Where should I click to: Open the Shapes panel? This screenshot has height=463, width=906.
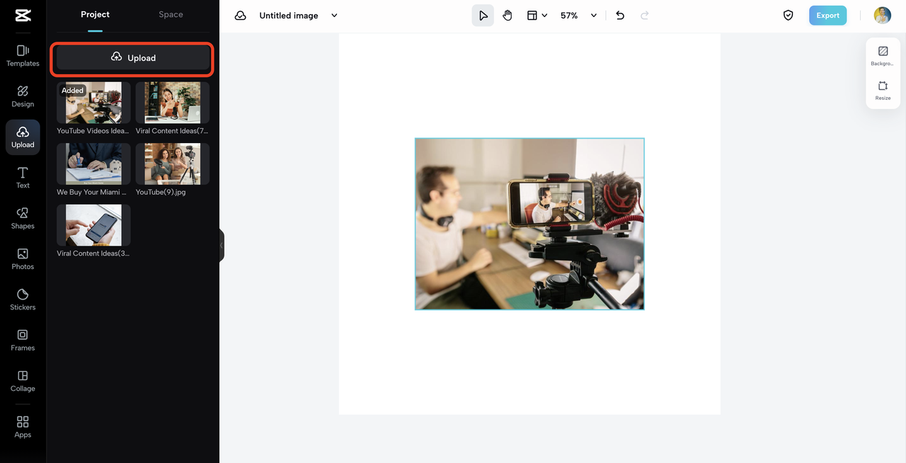pyautogui.click(x=23, y=218)
